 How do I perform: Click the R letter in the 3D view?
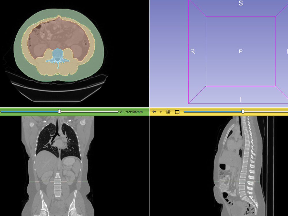pyautogui.click(x=192, y=52)
